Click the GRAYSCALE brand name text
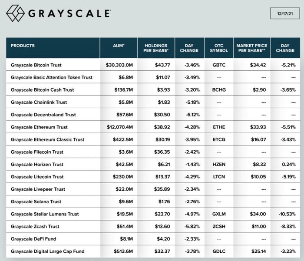The image size is (304, 261). [69, 13]
